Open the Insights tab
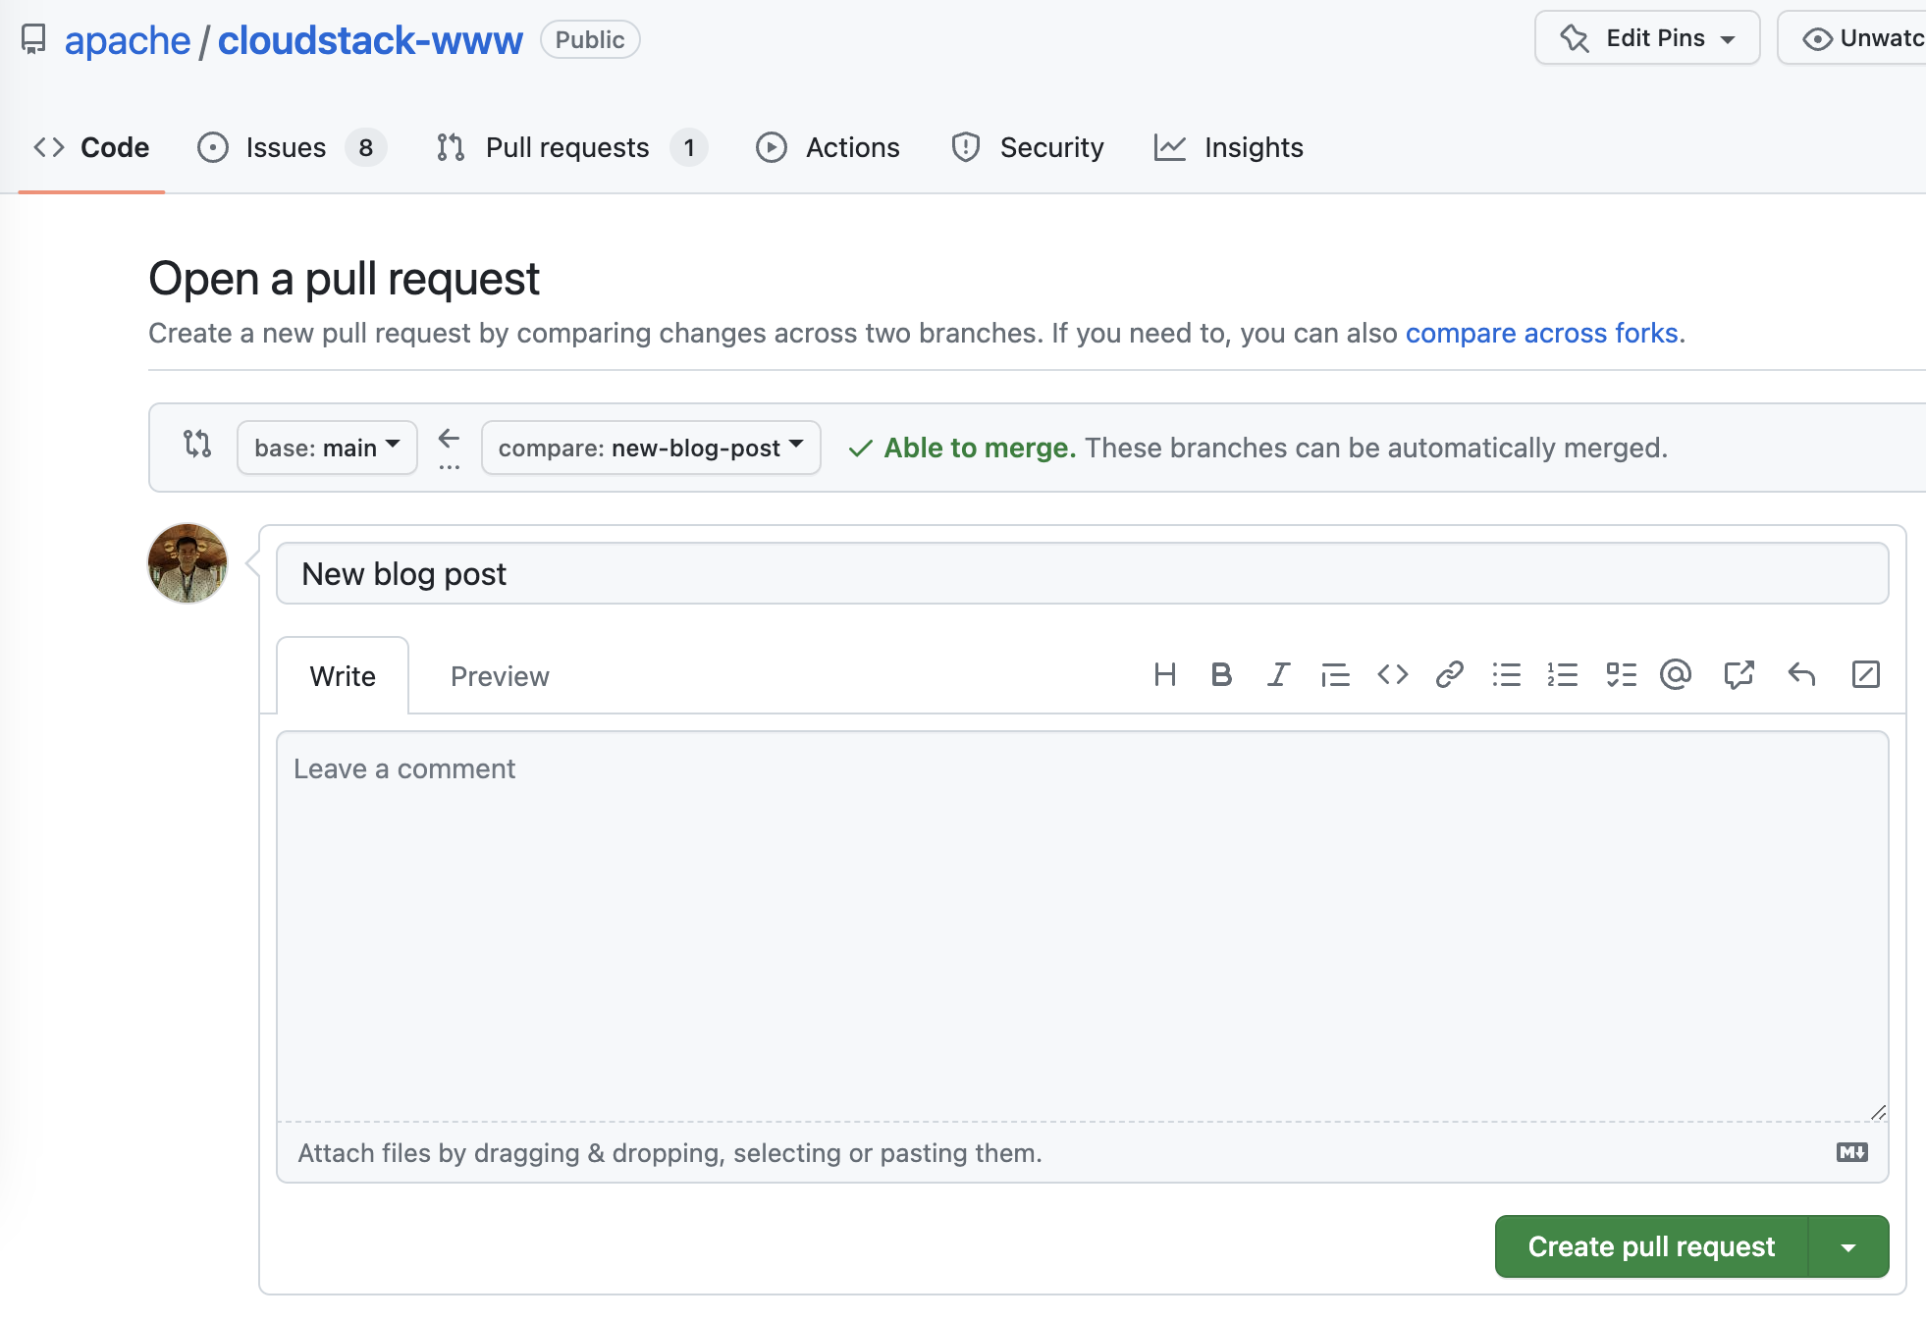1926x1321 pixels. point(1229,147)
